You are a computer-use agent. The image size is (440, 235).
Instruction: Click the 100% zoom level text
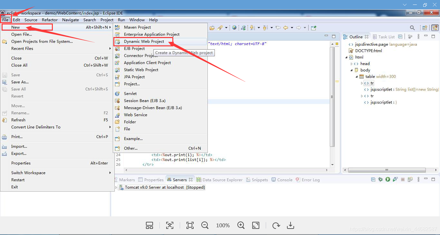tap(223, 225)
